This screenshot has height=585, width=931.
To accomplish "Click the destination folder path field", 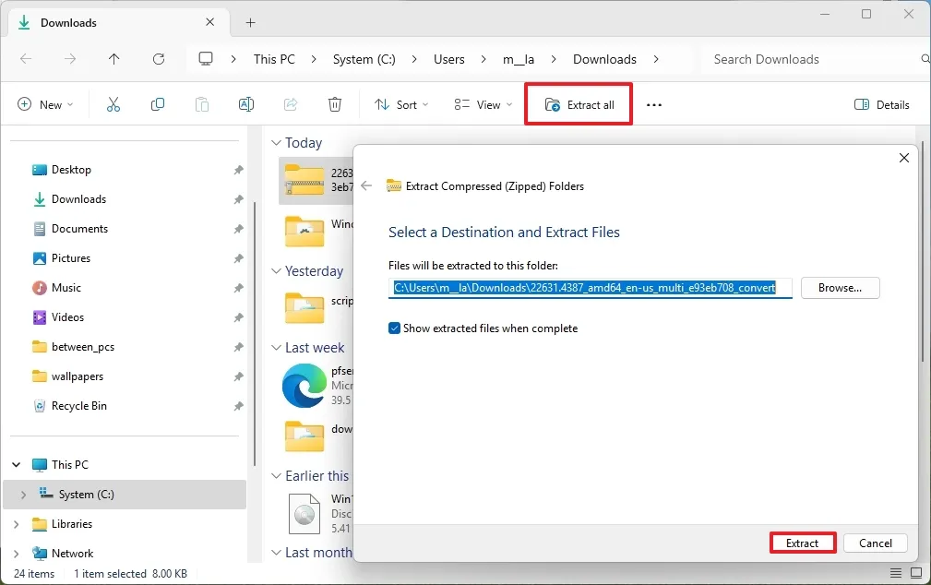I will tap(591, 287).
